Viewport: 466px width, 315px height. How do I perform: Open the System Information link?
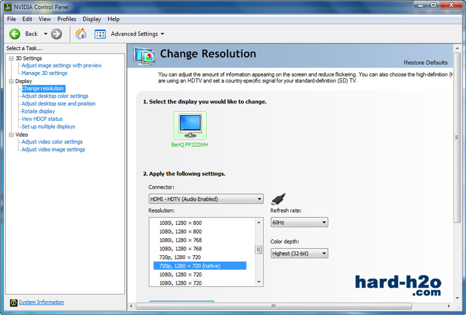41,302
